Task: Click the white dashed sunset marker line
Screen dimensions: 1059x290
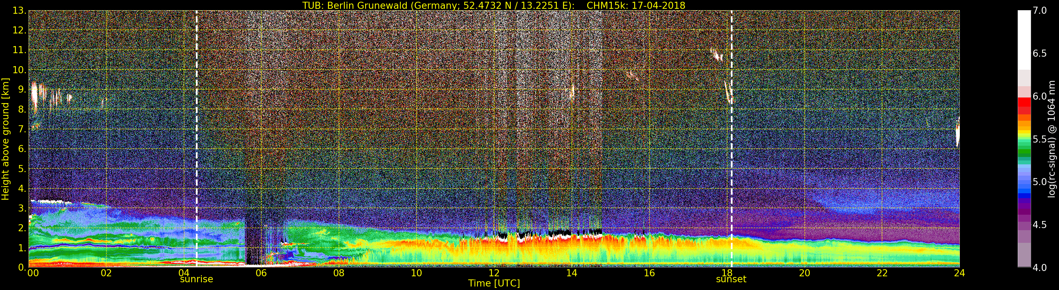Action: tap(732, 139)
